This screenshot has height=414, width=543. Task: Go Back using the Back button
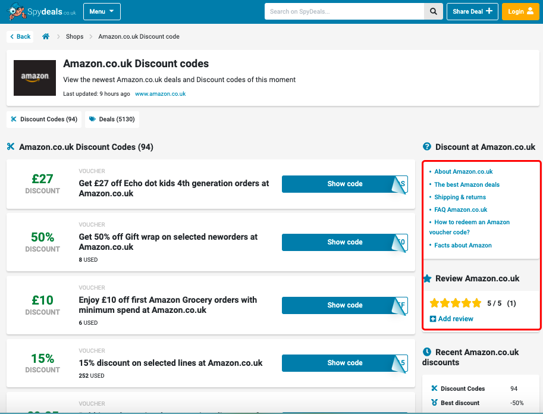point(20,37)
